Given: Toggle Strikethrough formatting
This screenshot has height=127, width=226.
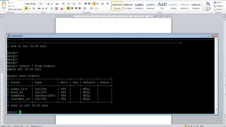Looking at the screenshot, I should point(39,8).
